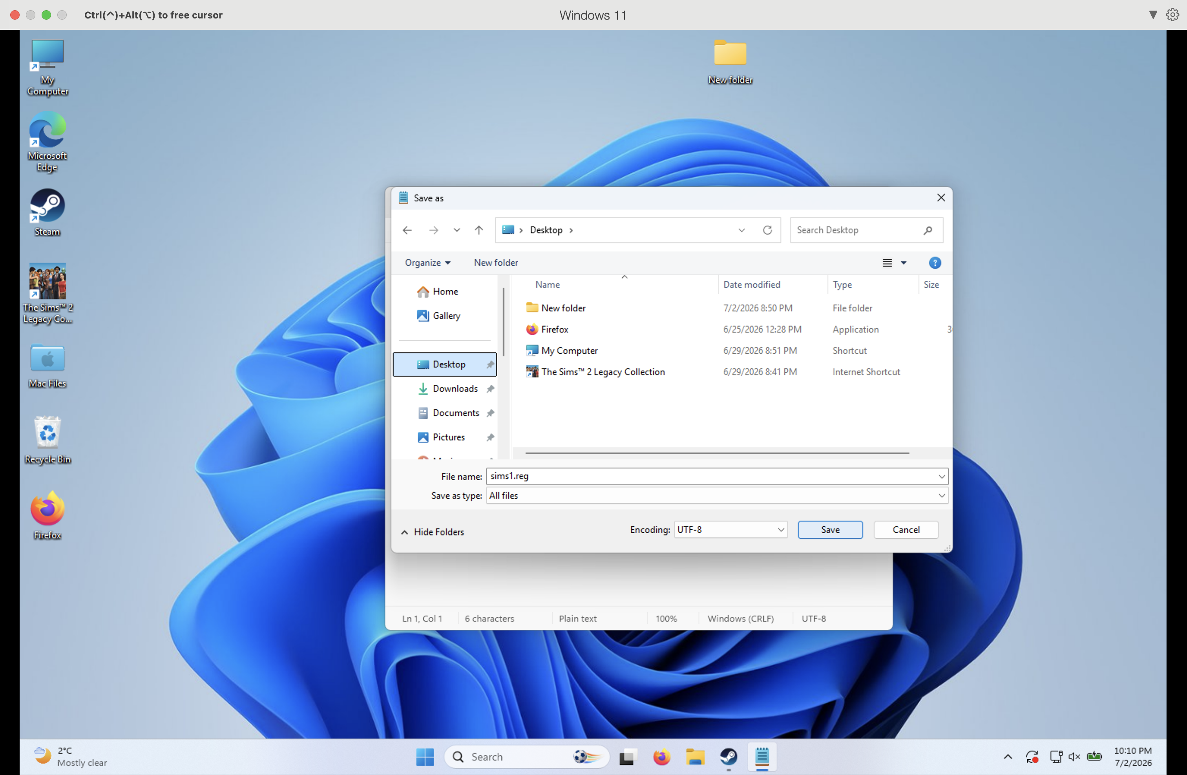Open the weather widget showing 2°C
Screen dimensions: 1187x775
pyautogui.click(x=70, y=757)
